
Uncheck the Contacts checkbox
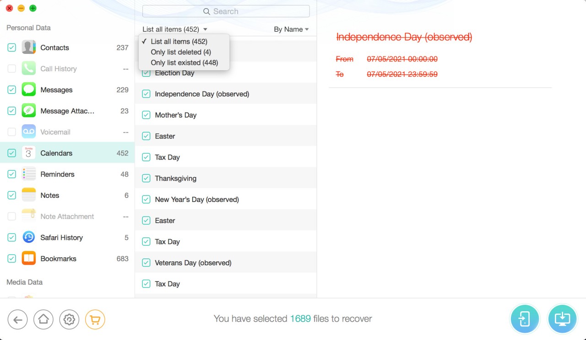pos(12,48)
